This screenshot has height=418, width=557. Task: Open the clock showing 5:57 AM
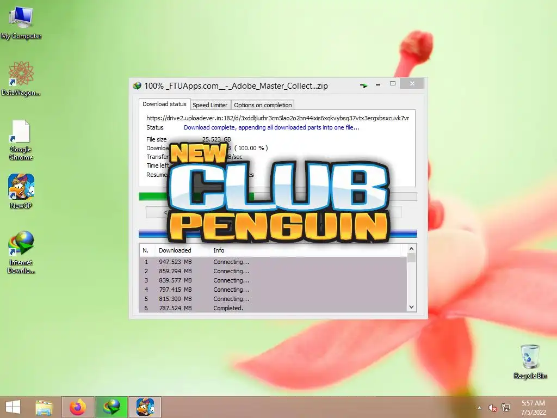533,407
